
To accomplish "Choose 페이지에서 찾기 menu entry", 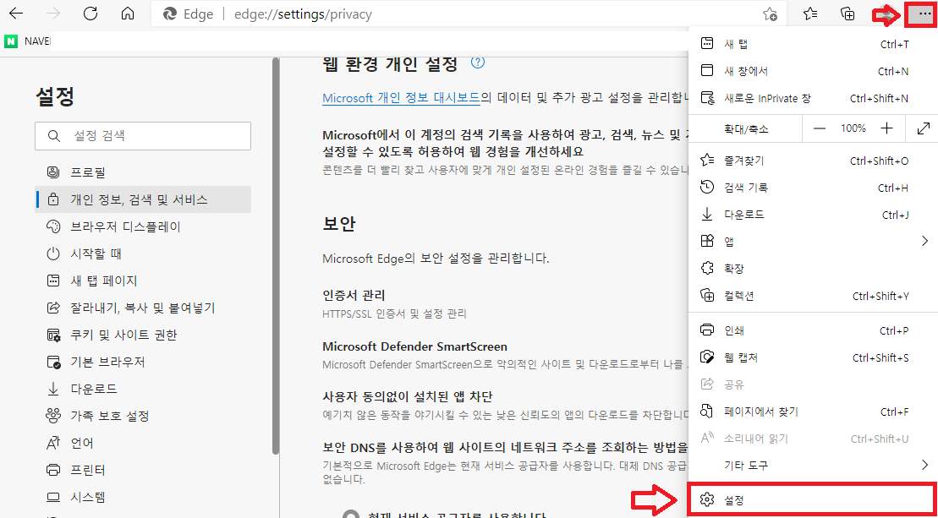I will point(813,412).
